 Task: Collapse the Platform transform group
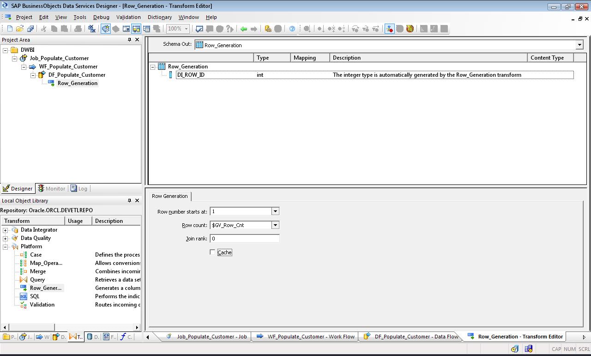(x=6, y=246)
